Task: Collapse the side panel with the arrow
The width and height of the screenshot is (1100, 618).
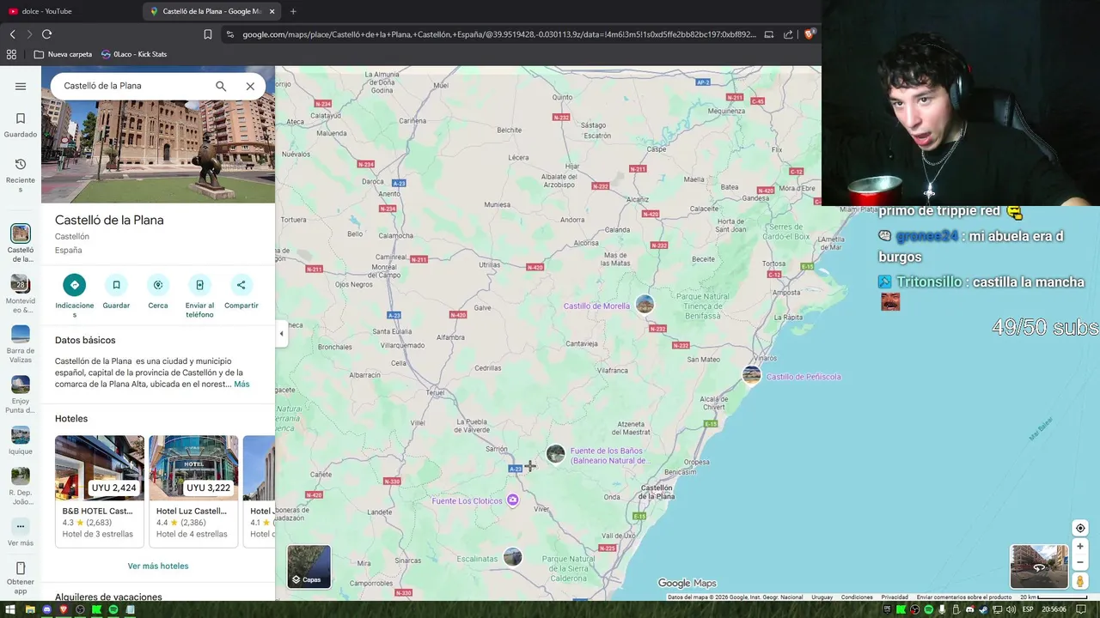Action: point(281,334)
